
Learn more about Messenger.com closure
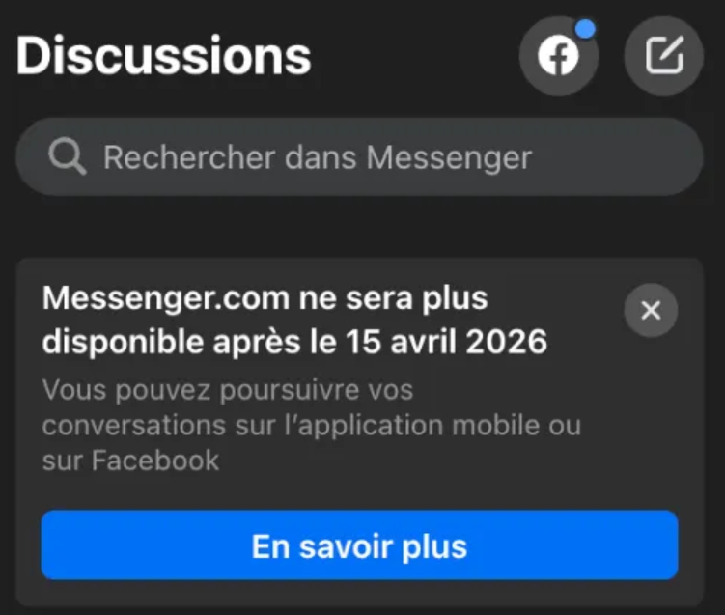click(x=360, y=545)
